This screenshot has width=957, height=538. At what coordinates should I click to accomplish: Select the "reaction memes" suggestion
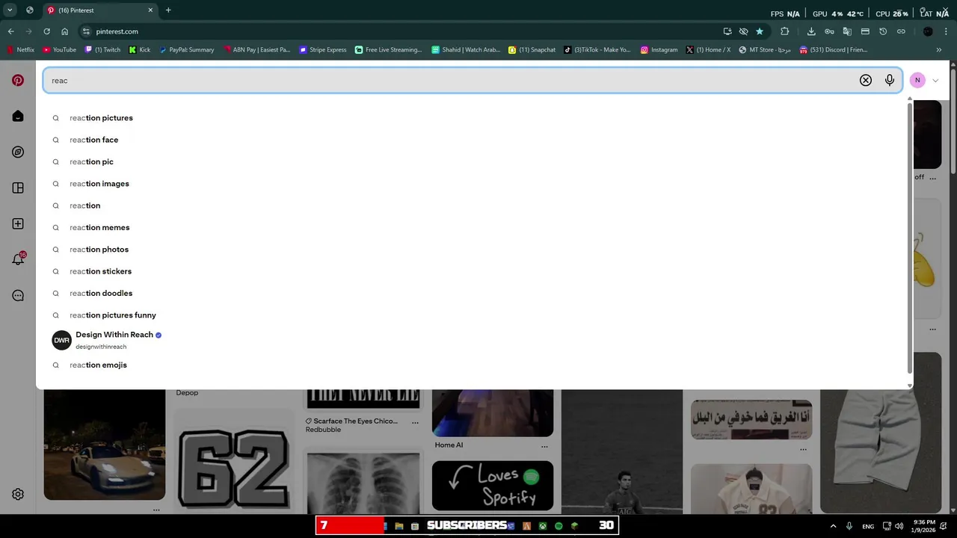(x=99, y=227)
